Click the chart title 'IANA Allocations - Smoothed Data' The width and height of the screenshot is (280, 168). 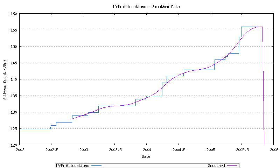[x=146, y=7]
